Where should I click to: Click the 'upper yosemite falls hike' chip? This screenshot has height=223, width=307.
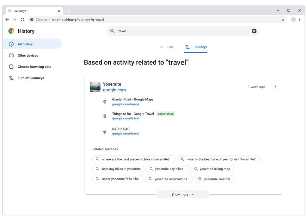(118, 179)
